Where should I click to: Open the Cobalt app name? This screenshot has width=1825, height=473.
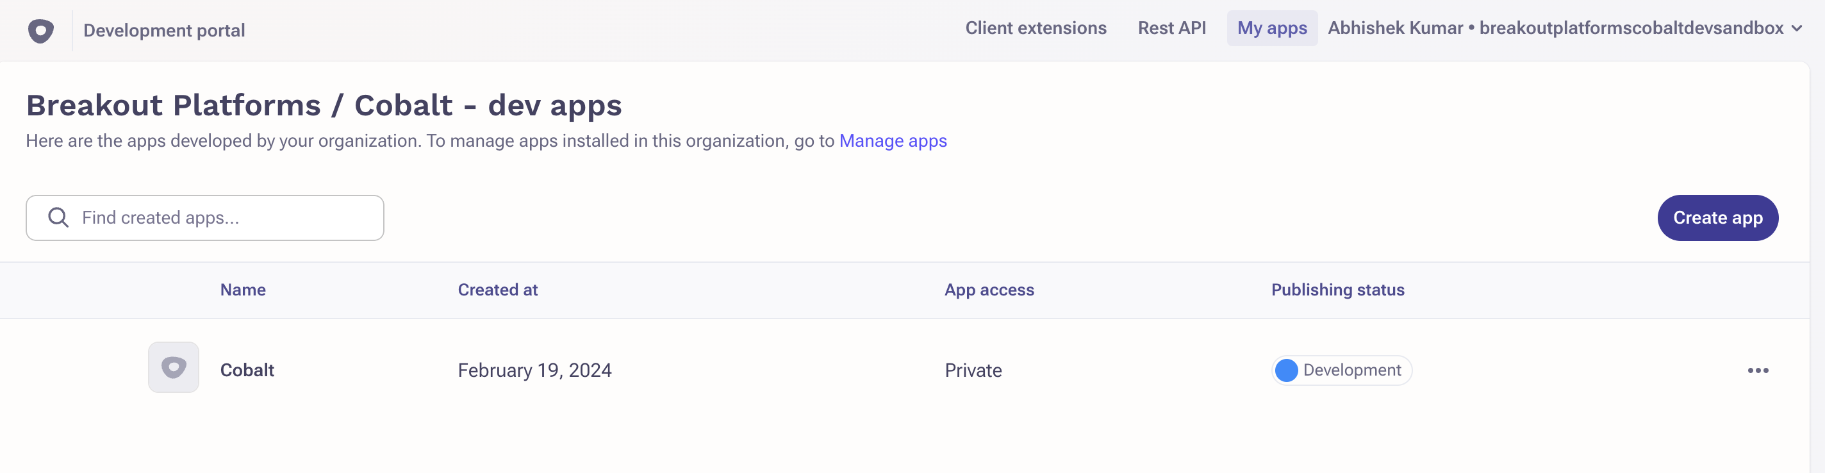click(247, 370)
